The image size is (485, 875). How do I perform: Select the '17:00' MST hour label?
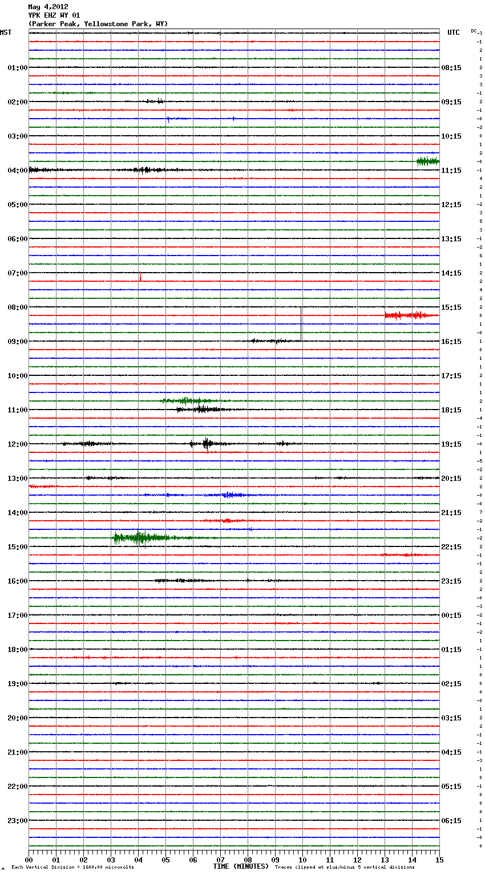(x=18, y=615)
